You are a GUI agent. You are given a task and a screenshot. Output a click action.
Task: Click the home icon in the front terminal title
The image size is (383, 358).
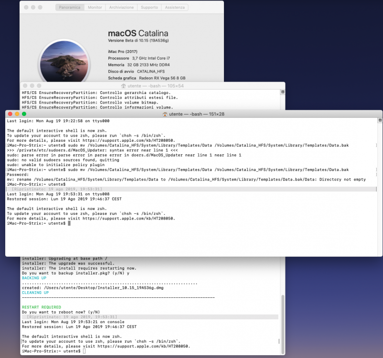pos(165,114)
